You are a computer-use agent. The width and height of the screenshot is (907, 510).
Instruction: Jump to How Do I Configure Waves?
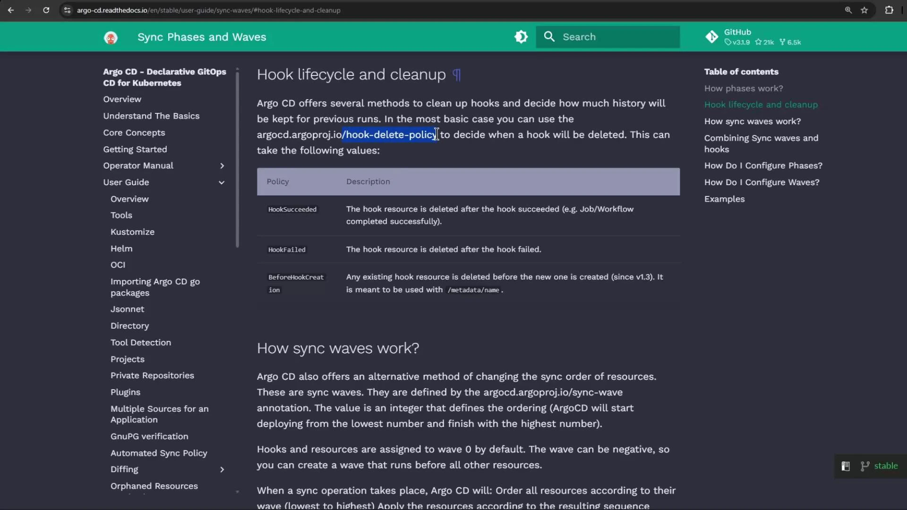point(762,182)
